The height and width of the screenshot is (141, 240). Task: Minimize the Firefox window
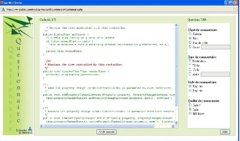[226, 3]
